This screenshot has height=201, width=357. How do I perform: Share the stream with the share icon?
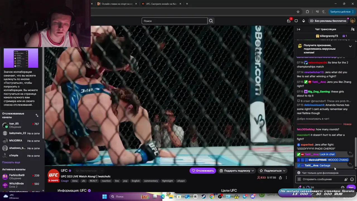(x=280, y=178)
